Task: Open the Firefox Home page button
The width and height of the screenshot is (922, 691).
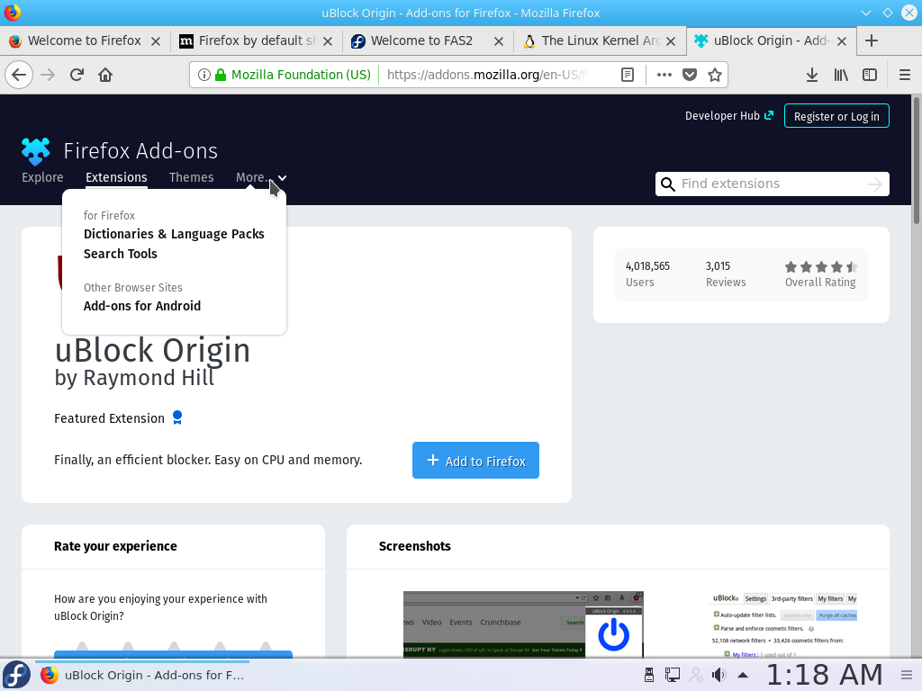Action: click(x=105, y=76)
